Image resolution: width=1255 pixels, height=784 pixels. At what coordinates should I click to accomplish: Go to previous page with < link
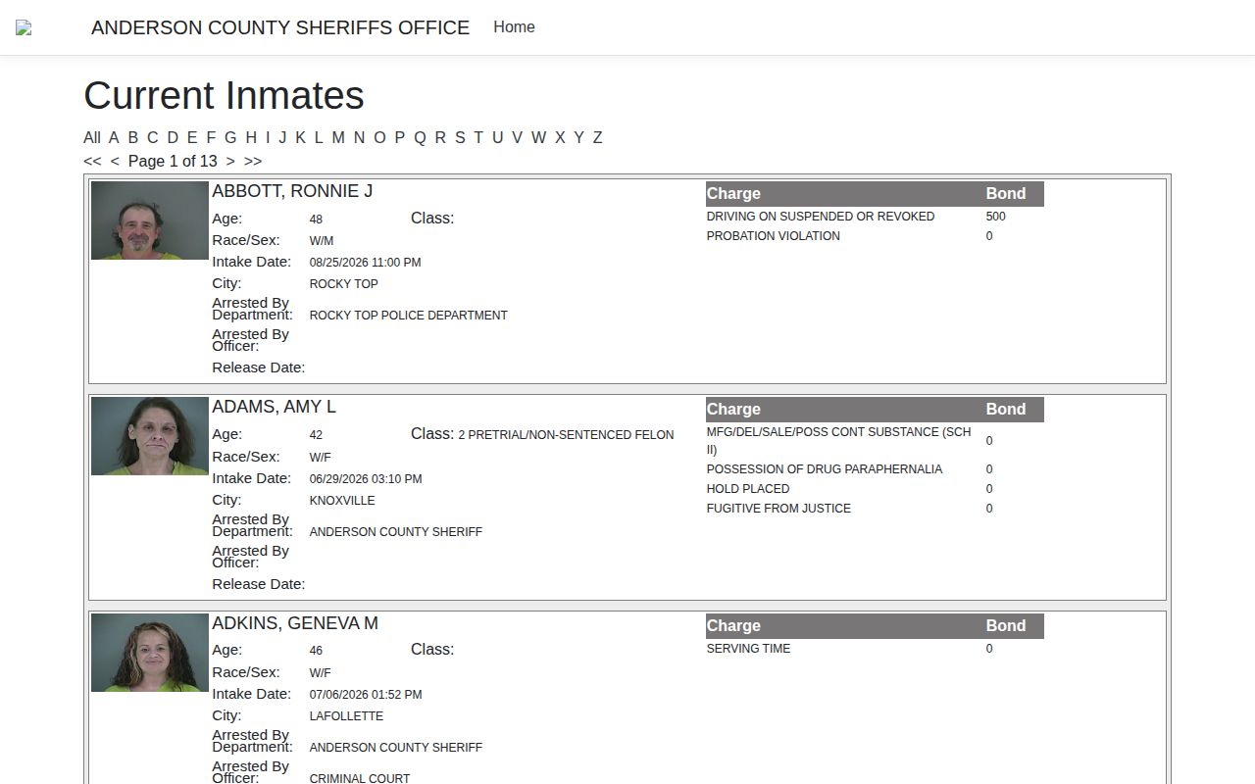pyautogui.click(x=115, y=161)
